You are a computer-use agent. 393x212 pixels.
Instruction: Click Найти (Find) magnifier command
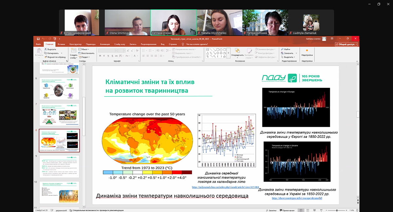tap(286, 49)
